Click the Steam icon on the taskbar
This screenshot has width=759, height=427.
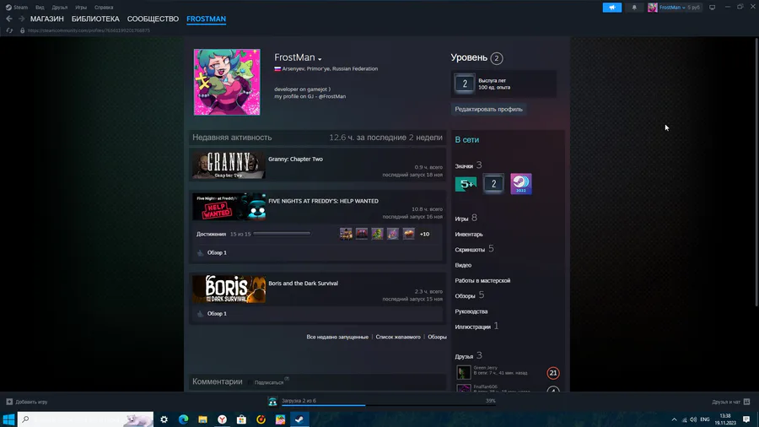click(299, 419)
